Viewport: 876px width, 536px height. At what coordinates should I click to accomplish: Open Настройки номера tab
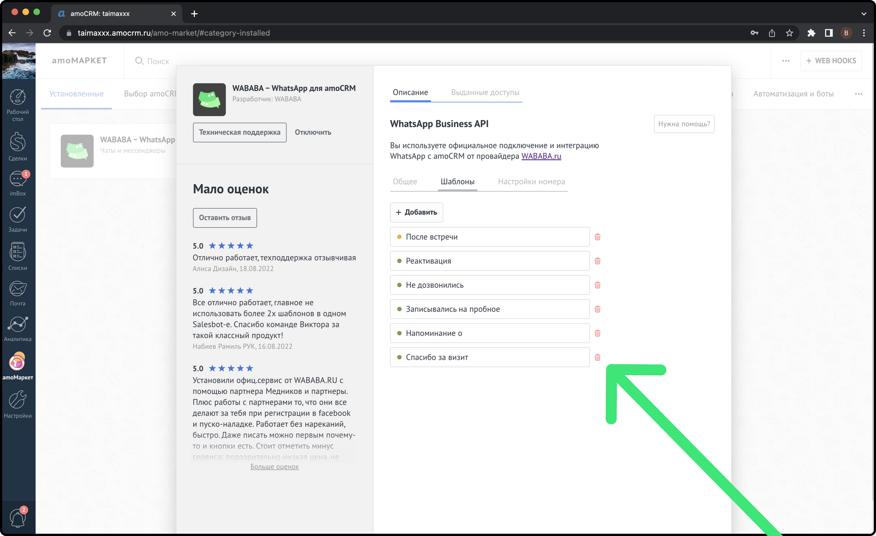coord(531,182)
